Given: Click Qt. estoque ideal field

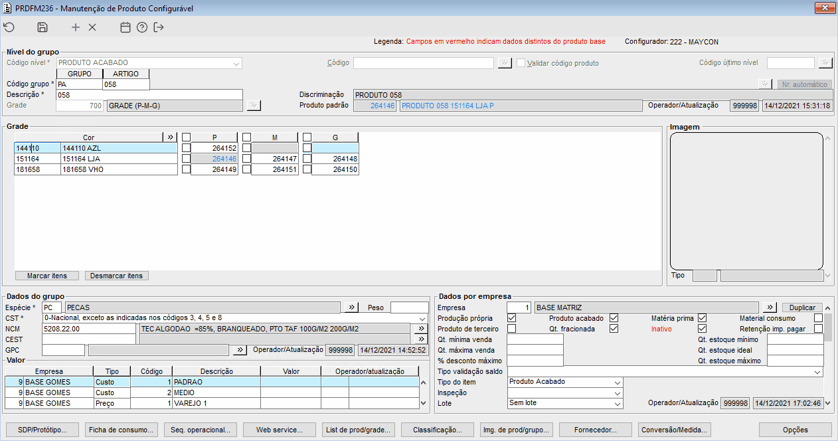Looking at the screenshot, I should [x=795, y=350].
